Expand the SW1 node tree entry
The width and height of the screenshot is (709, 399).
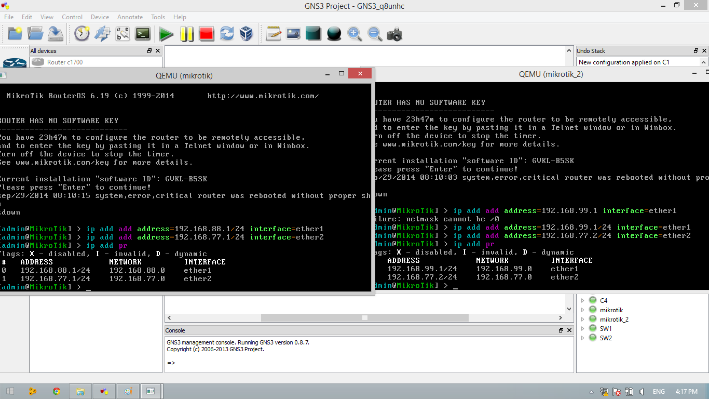click(583, 328)
